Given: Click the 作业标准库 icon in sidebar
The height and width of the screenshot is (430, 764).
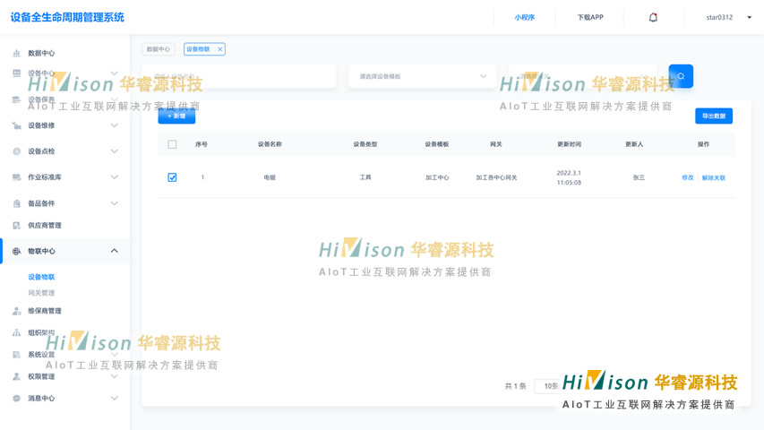Looking at the screenshot, I should [x=16, y=177].
